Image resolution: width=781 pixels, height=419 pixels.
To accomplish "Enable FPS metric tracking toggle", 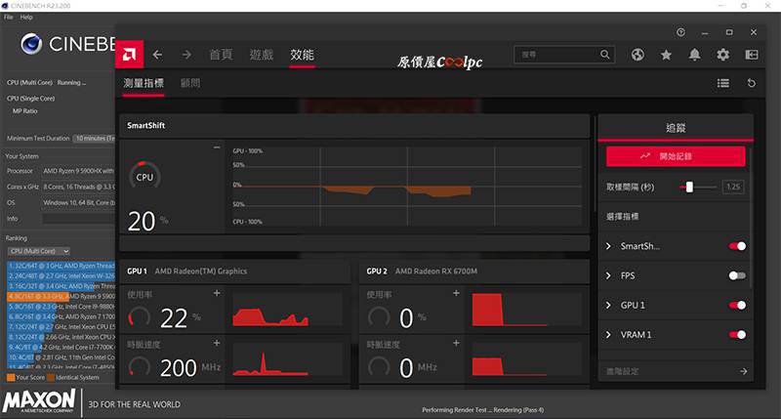I will 737,275.
